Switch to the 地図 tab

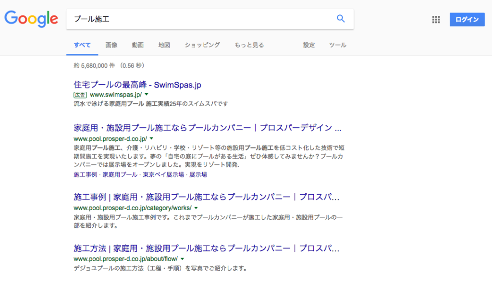coord(164,45)
